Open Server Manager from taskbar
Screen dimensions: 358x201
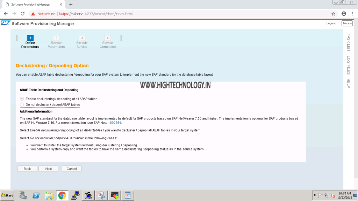point(23,195)
